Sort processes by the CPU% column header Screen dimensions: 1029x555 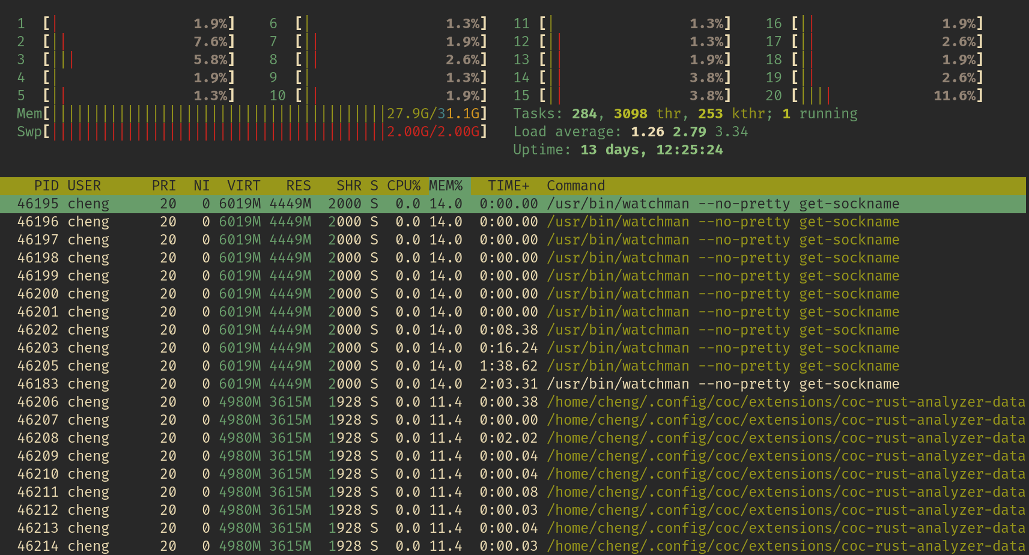(x=403, y=186)
